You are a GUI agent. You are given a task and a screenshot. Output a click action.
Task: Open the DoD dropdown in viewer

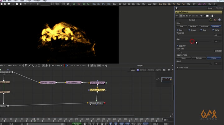(84, 65)
